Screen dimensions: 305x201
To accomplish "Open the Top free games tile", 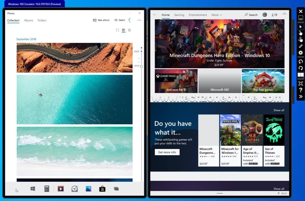I will click(263, 81).
